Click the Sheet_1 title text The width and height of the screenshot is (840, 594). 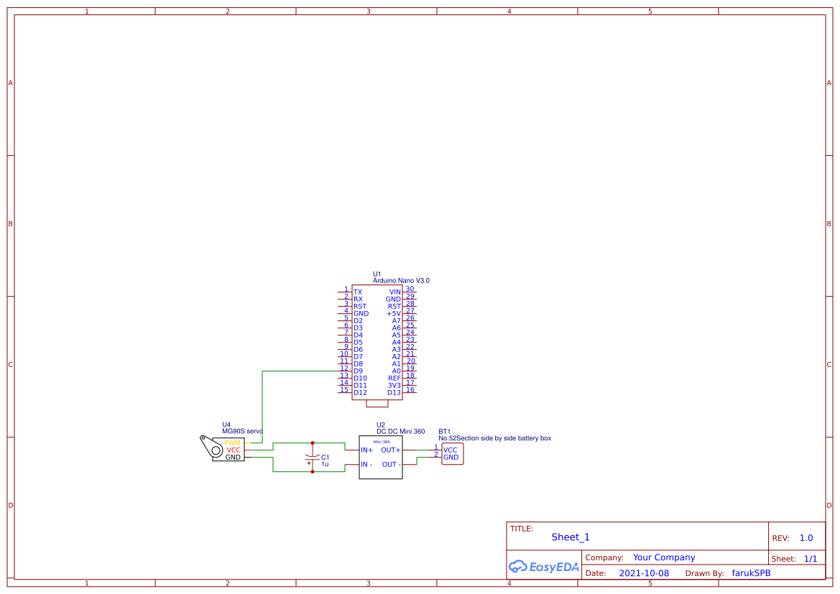coord(570,537)
